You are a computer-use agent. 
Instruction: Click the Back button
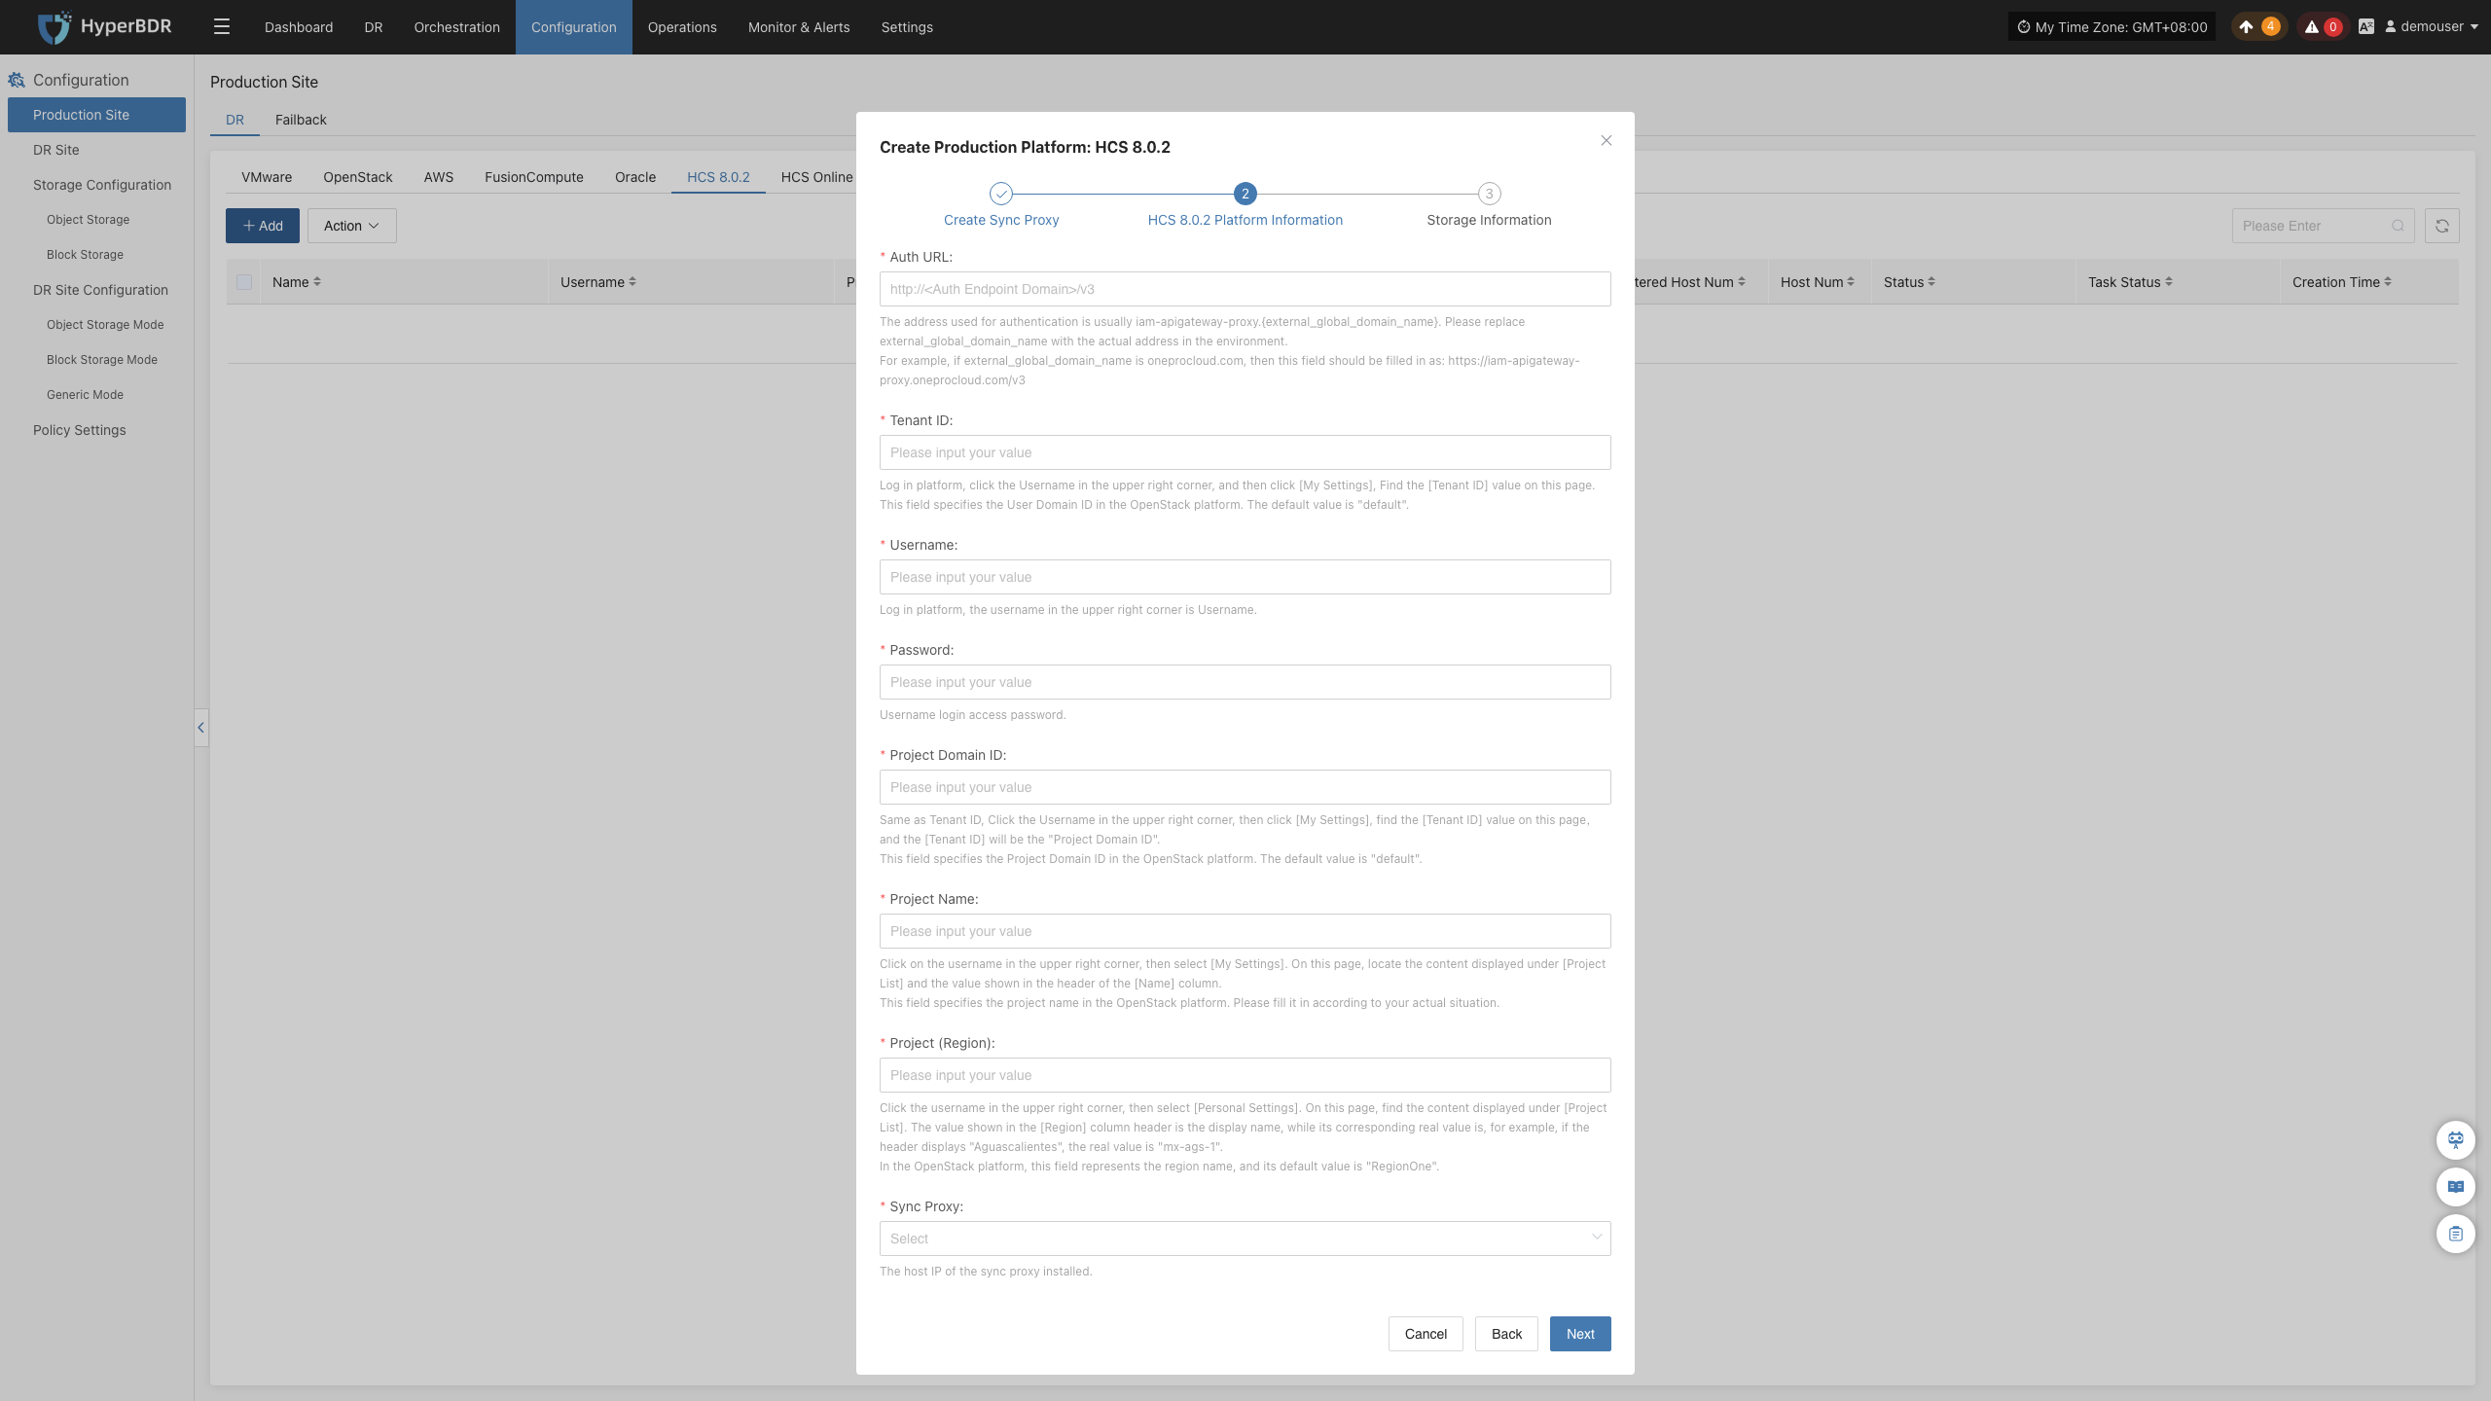tap(1506, 1334)
